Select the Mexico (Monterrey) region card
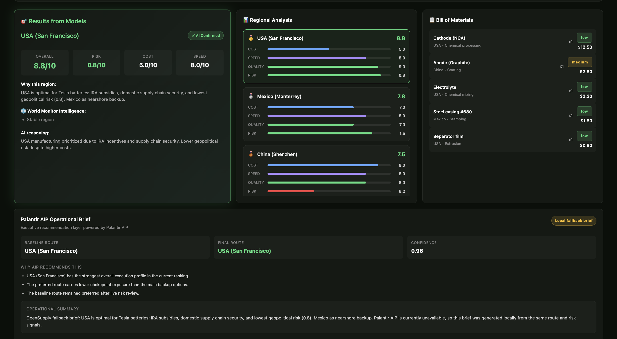The width and height of the screenshot is (617, 339). point(326,114)
